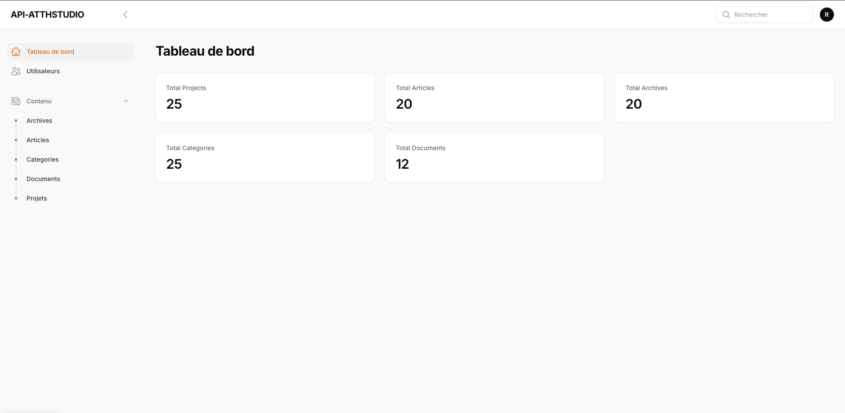This screenshot has width=845, height=413.
Task: Navigate to Documents in the sidebar
Action: point(43,179)
